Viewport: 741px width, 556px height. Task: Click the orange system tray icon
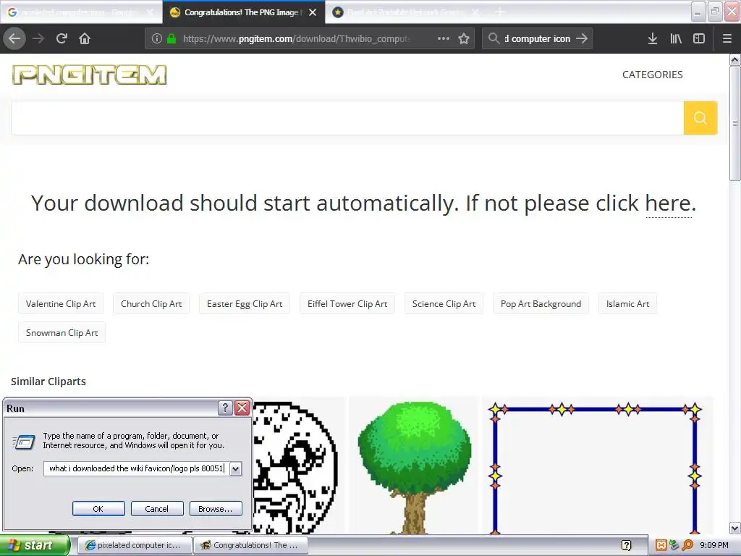pyautogui.click(x=661, y=545)
